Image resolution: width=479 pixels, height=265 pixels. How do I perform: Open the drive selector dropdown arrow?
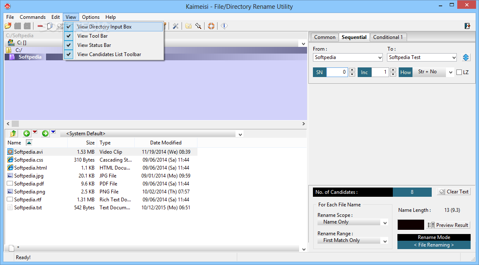303,44
